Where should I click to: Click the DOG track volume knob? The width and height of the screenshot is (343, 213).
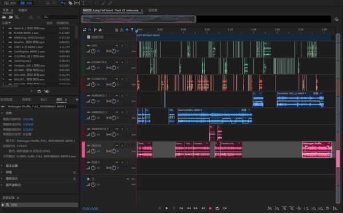[x=93, y=51]
